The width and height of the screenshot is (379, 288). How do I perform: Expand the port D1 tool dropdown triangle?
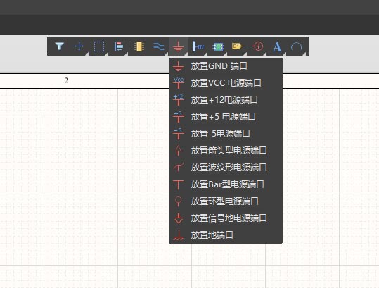(245, 54)
